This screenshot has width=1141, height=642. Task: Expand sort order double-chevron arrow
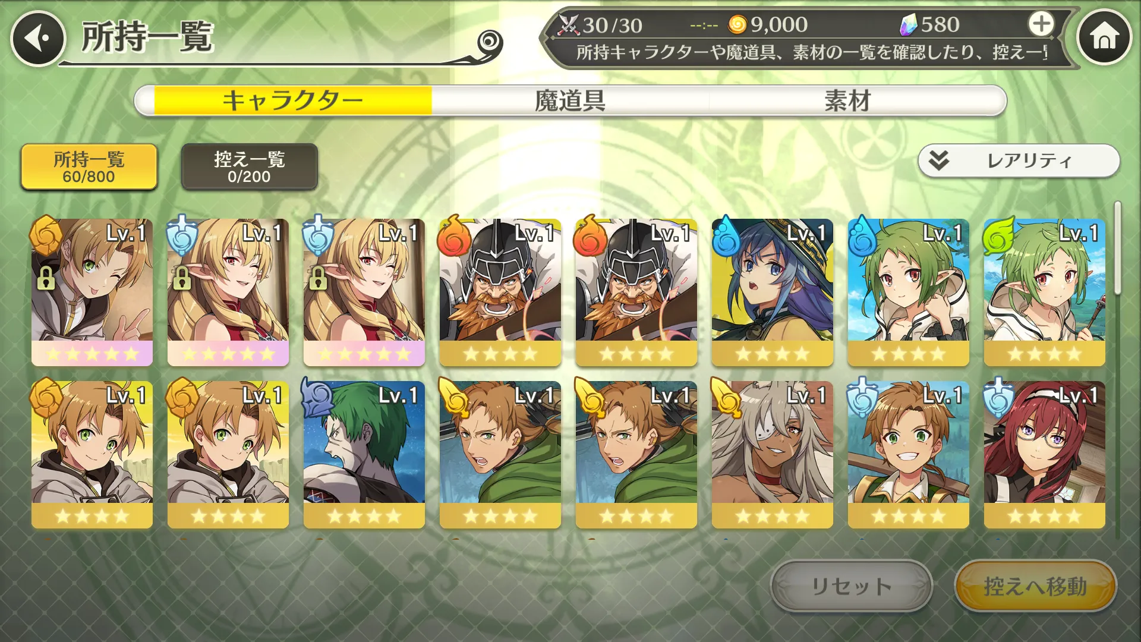939,160
